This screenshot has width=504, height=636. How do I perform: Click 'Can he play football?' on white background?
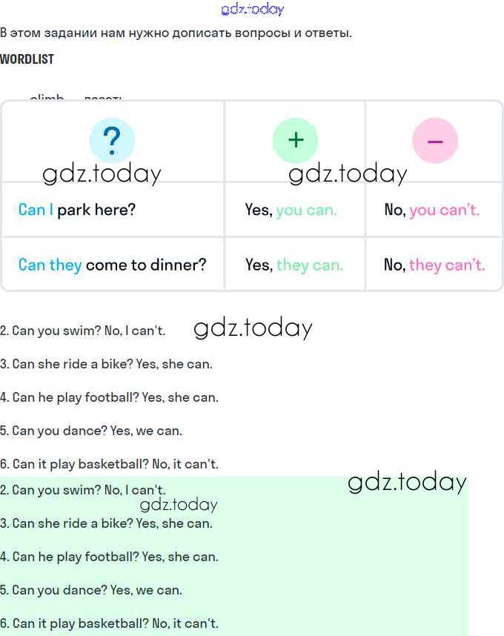110,397
